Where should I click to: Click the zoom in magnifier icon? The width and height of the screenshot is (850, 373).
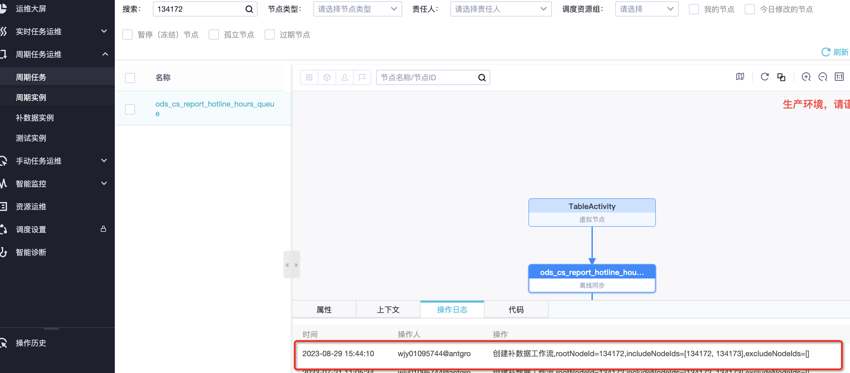806,77
